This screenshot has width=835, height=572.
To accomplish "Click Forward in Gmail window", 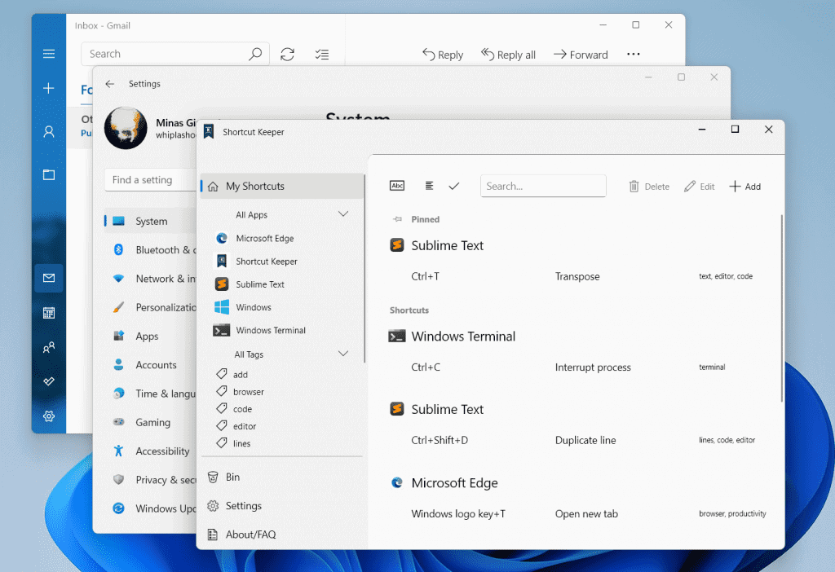I will click(581, 55).
